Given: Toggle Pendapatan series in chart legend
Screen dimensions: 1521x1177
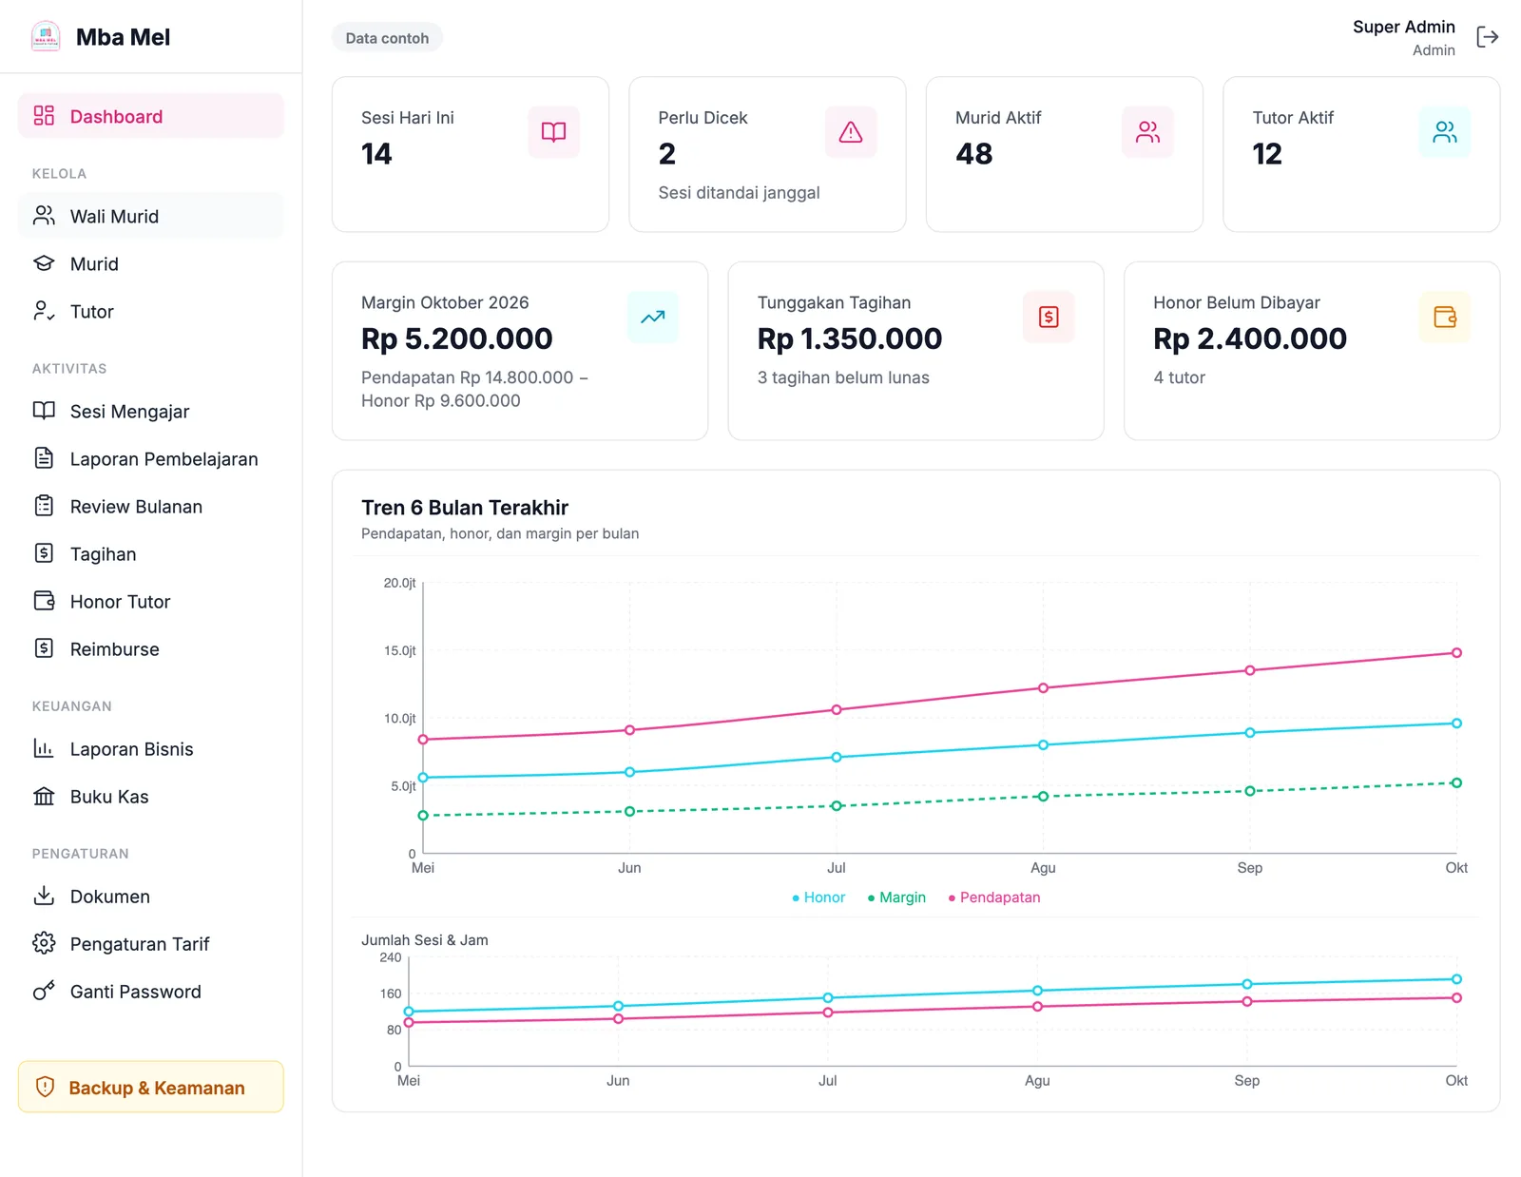Looking at the screenshot, I should (994, 897).
